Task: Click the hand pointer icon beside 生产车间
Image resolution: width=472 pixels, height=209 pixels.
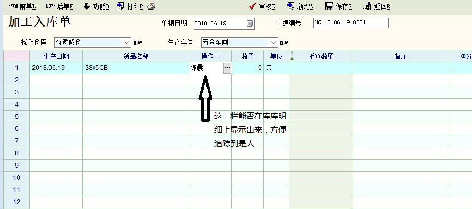Action: pos(285,43)
